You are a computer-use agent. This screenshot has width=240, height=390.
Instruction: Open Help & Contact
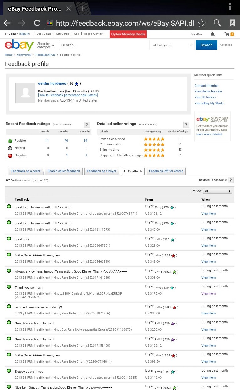click(x=94, y=34)
